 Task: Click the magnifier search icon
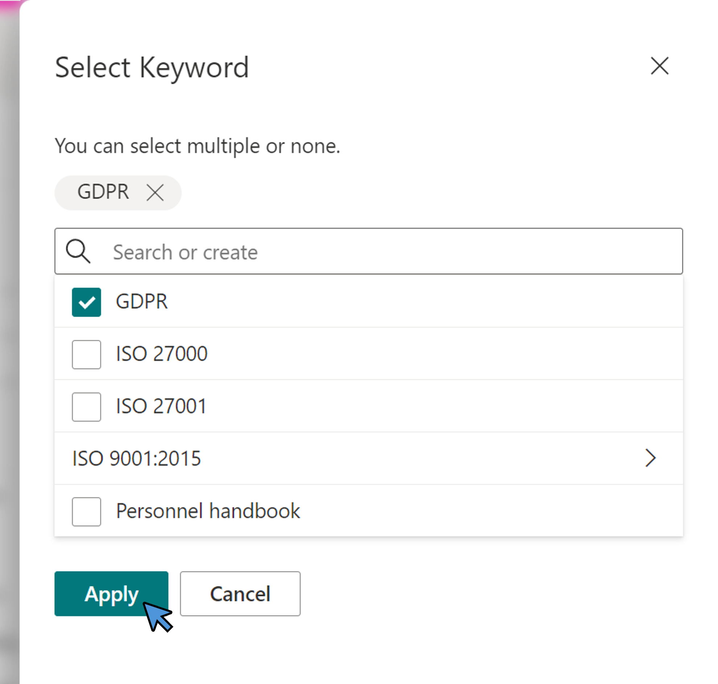(x=78, y=251)
